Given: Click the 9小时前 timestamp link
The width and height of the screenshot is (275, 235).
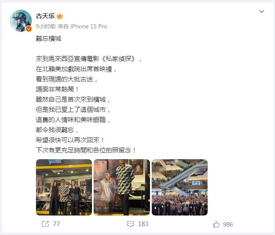Looking at the screenshot, I should [x=46, y=26].
